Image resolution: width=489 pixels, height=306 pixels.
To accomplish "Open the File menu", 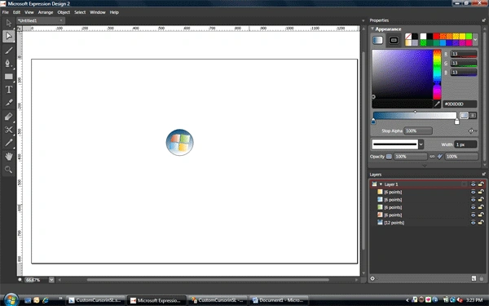I will (x=6, y=12).
